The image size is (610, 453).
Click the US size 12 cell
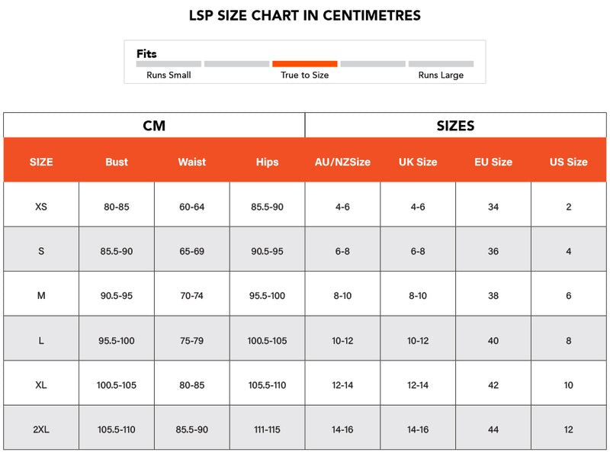pos(569,429)
